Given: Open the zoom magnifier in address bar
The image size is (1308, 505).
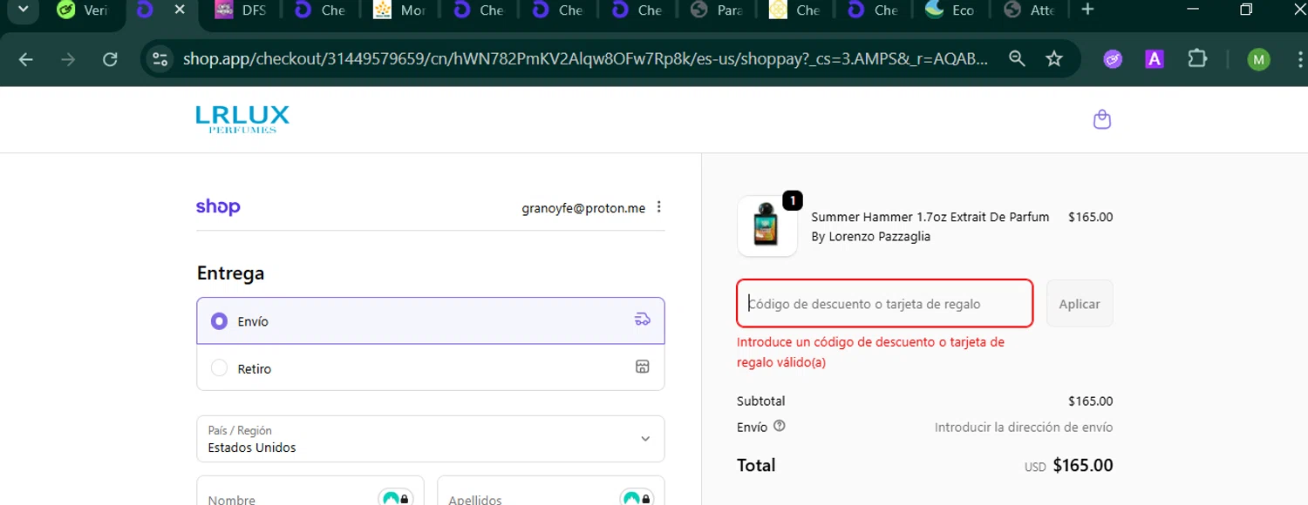Looking at the screenshot, I should tap(1017, 59).
